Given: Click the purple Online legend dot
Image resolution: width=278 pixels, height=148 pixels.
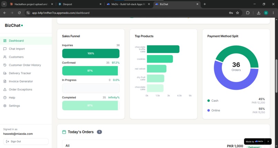Looking at the screenshot, I should tap(208, 110).
